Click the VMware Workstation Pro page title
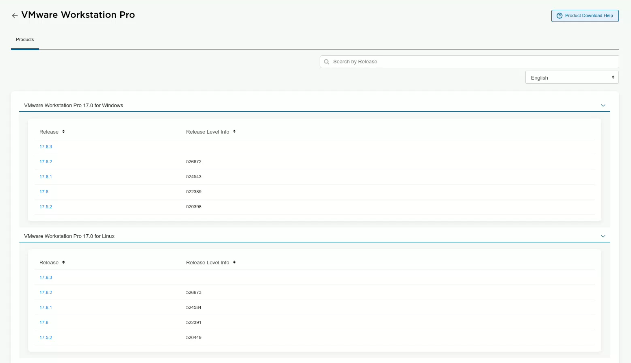Viewport: 631px width, 363px height. [78, 15]
